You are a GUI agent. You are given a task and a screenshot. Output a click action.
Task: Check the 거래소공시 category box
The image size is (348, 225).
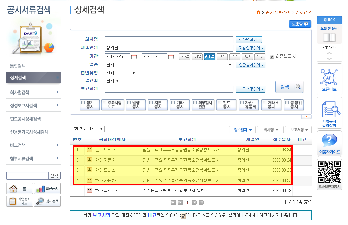(264, 102)
